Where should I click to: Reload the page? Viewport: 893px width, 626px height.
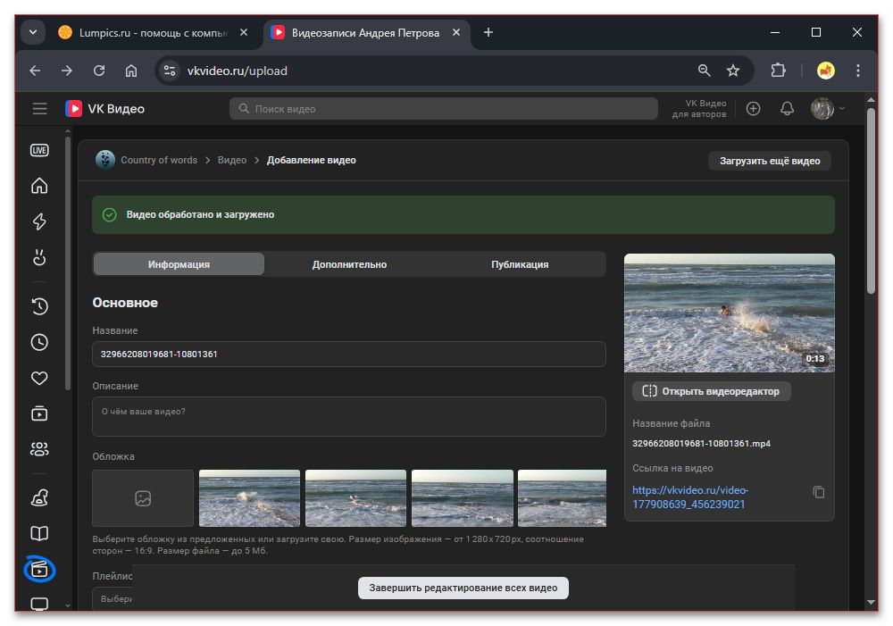click(99, 71)
